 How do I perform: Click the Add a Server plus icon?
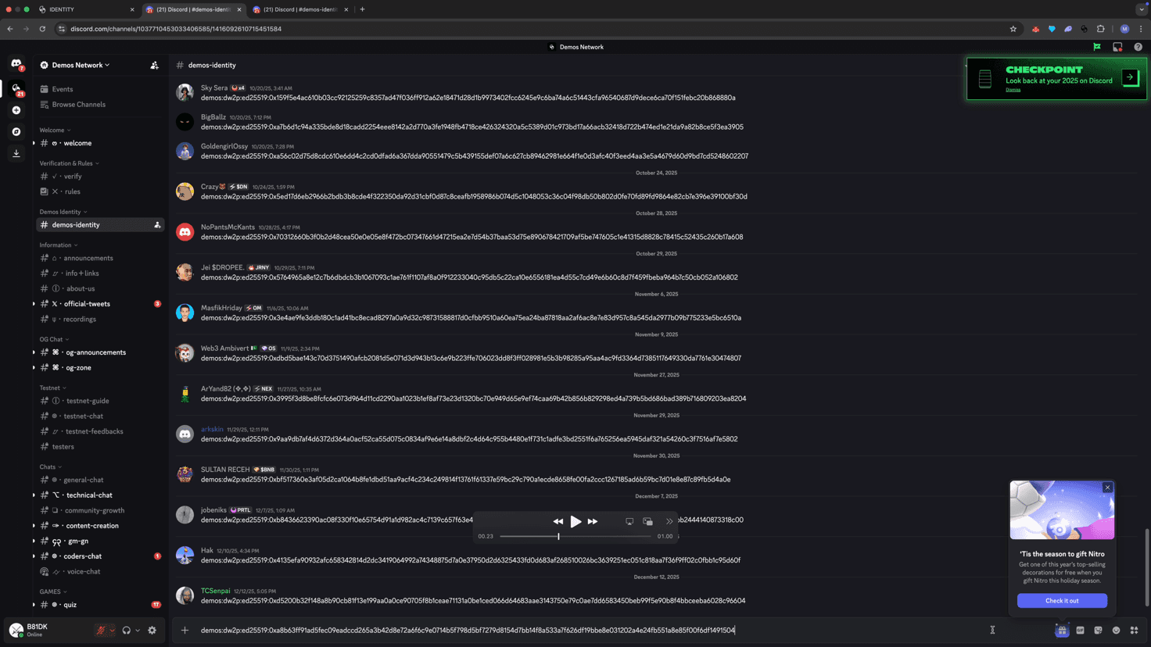(x=16, y=109)
